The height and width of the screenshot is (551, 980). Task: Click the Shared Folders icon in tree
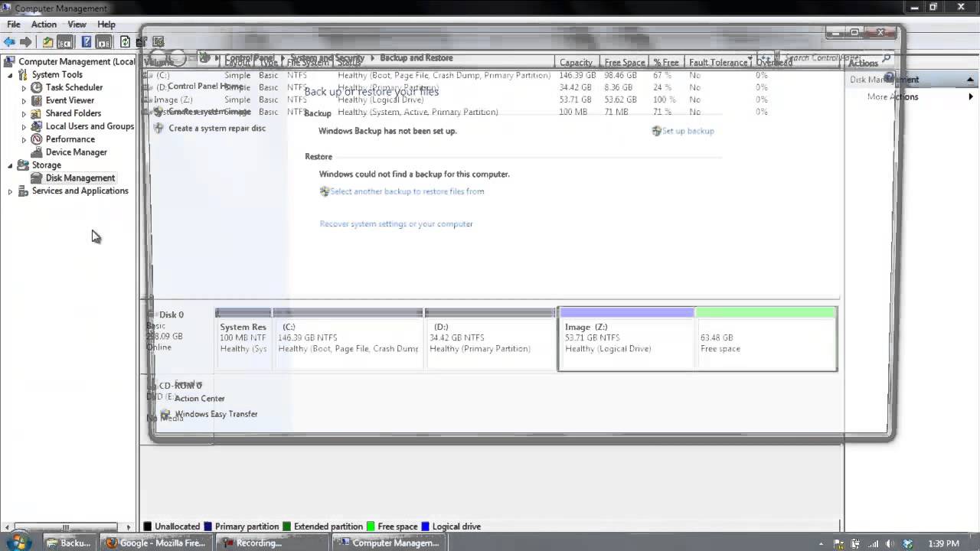click(36, 113)
